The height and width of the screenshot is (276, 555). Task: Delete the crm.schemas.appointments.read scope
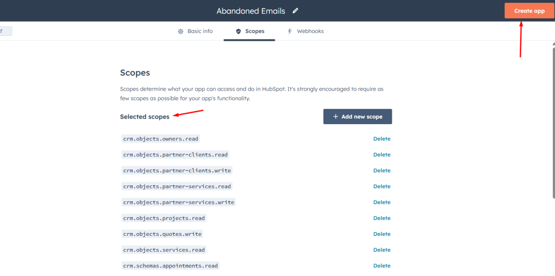click(x=382, y=266)
